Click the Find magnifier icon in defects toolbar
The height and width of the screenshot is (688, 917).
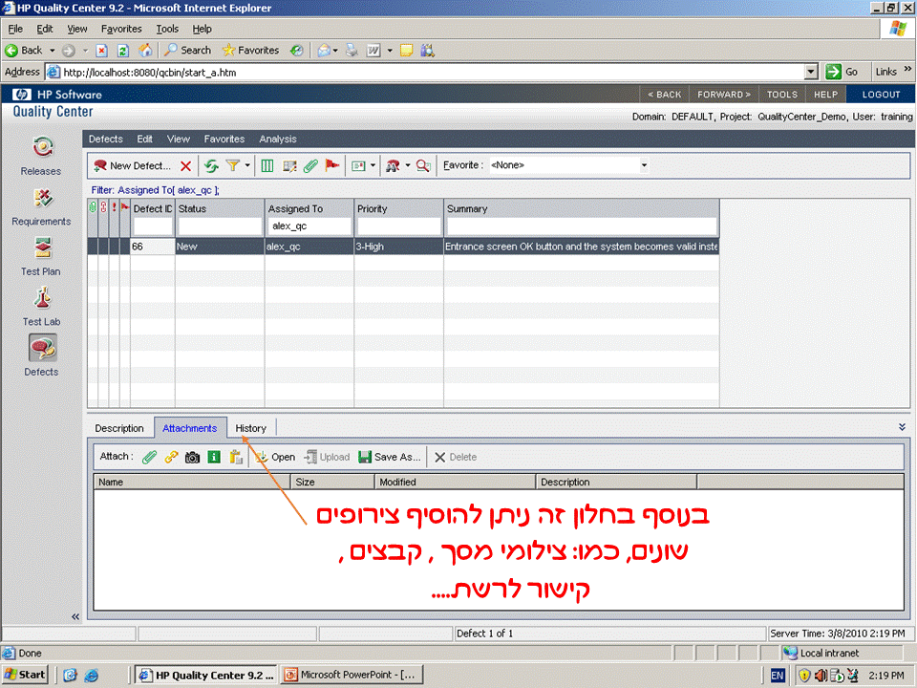click(423, 165)
